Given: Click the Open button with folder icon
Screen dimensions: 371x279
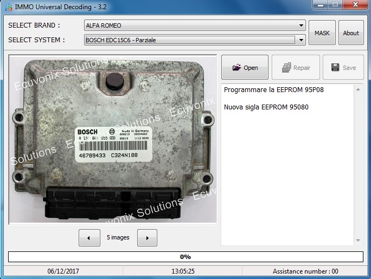Looking at the screenshot, I should tap(245, 67).
